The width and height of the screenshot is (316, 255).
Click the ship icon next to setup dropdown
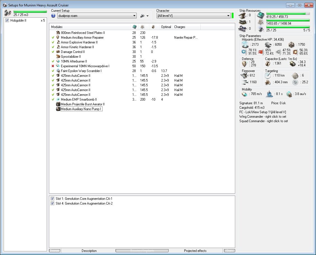143,16
